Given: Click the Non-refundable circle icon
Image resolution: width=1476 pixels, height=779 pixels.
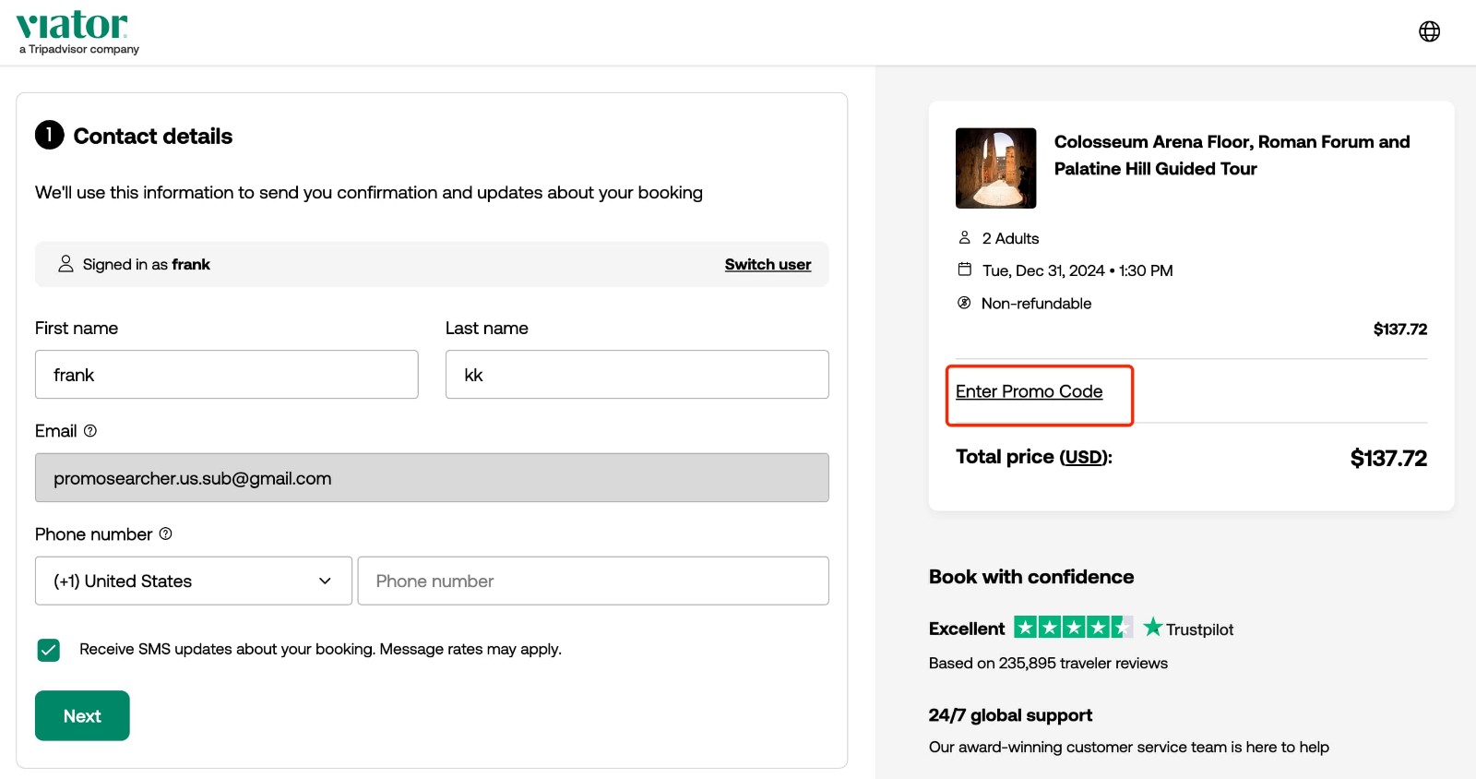Looking at the screenshot, I should point(965,303).
